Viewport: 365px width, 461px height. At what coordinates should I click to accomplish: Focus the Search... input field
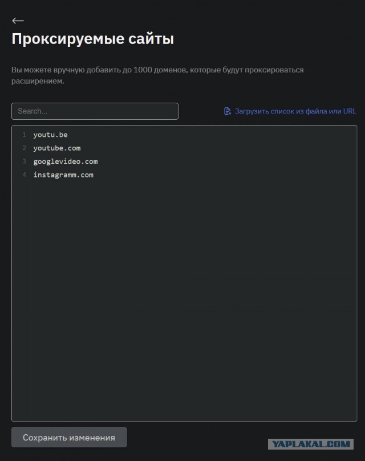(x=95, y=111)
